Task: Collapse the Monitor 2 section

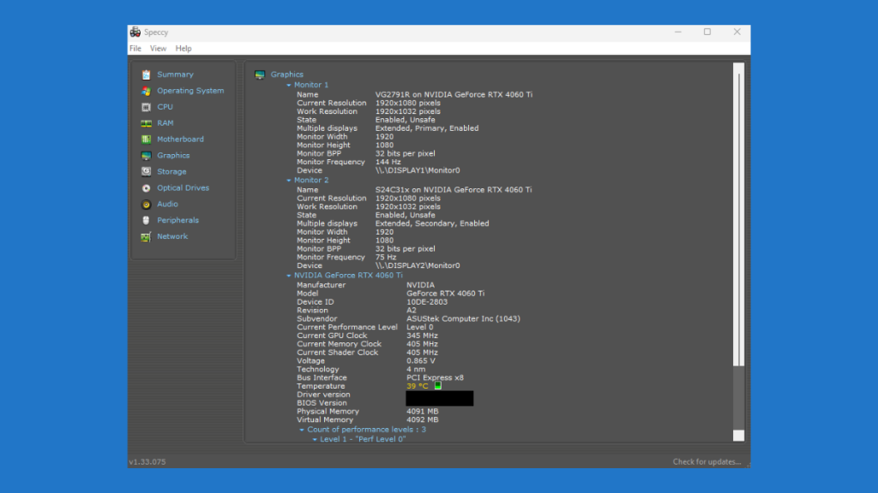Action: pos(289,181)
